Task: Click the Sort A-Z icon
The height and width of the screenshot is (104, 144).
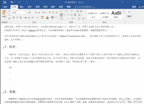Action: point(79,18)
